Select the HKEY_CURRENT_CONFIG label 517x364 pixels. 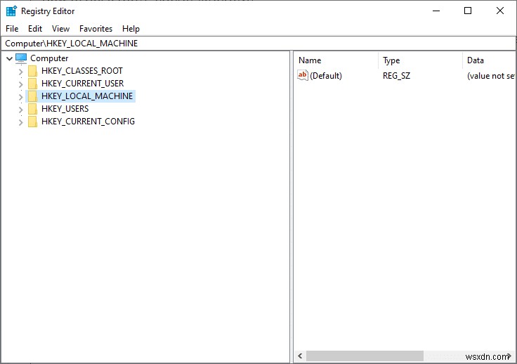(x=88, y=122)
